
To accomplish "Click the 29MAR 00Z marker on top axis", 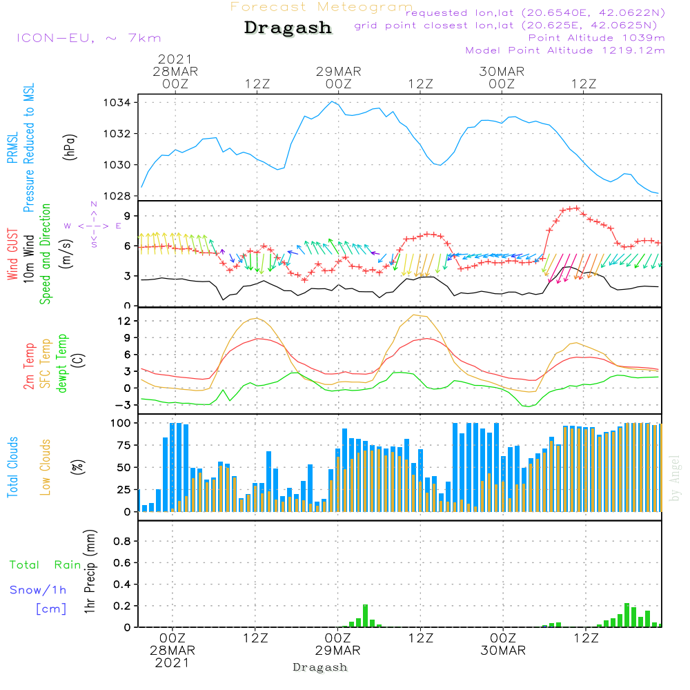I will [339, 77].
